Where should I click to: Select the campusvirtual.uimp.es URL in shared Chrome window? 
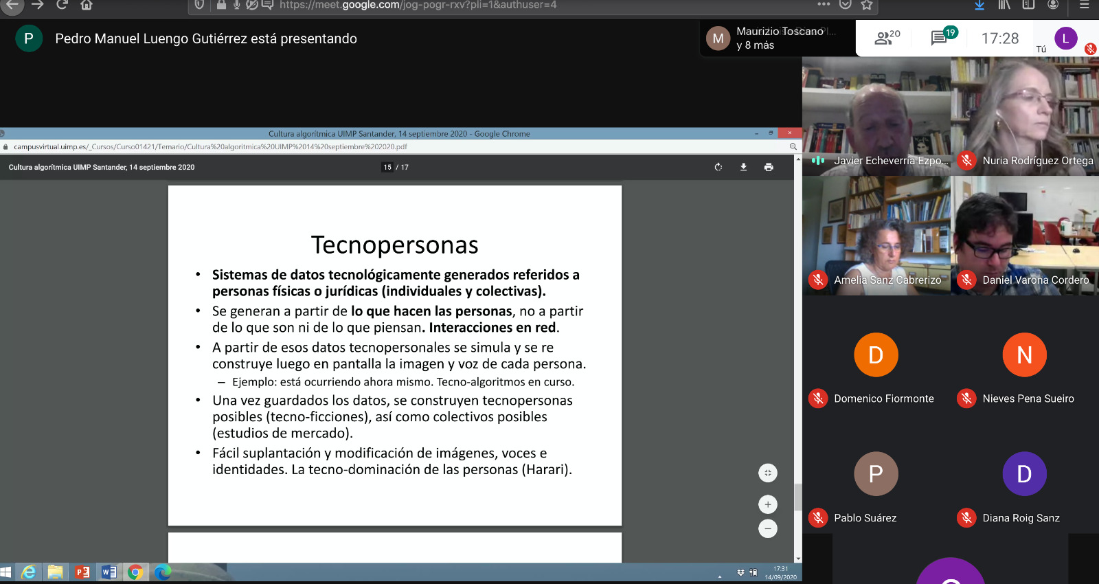210,146
